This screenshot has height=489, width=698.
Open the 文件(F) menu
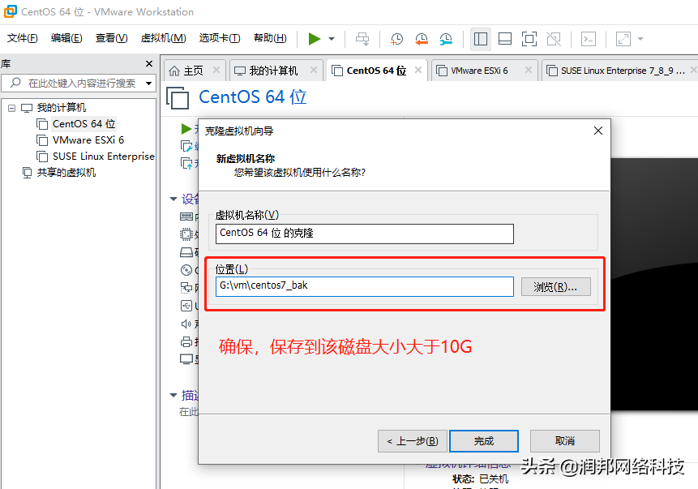(22, 38)
